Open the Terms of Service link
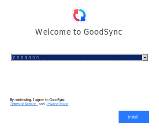This screenshot has height=133, width=159. (24, 104)
